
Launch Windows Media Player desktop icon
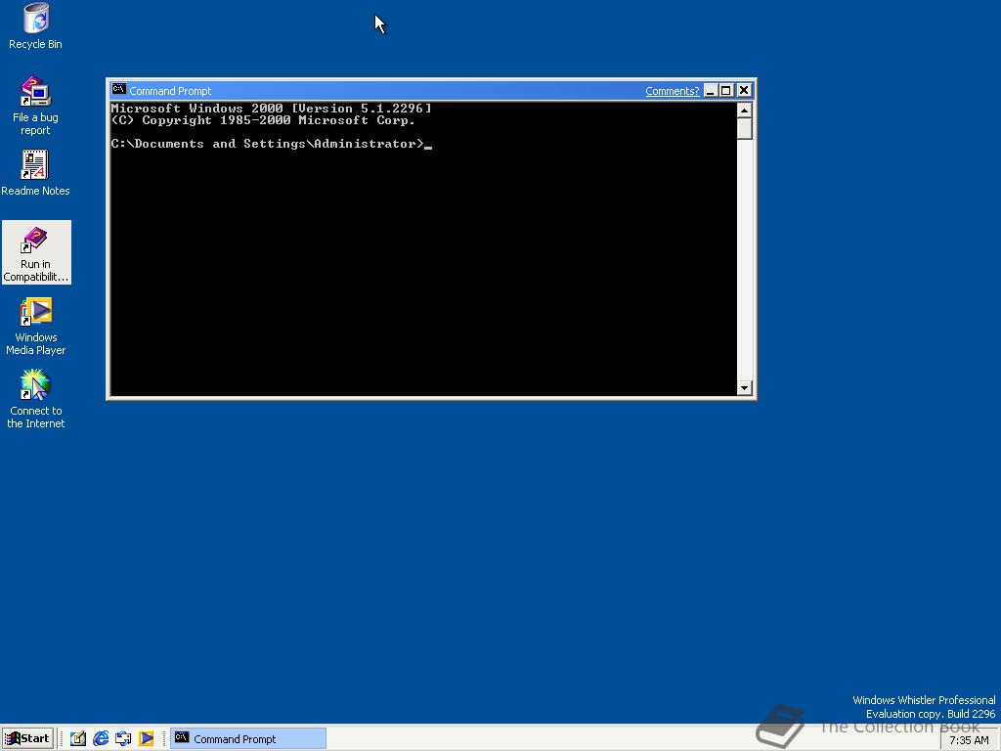click(36, 327)
